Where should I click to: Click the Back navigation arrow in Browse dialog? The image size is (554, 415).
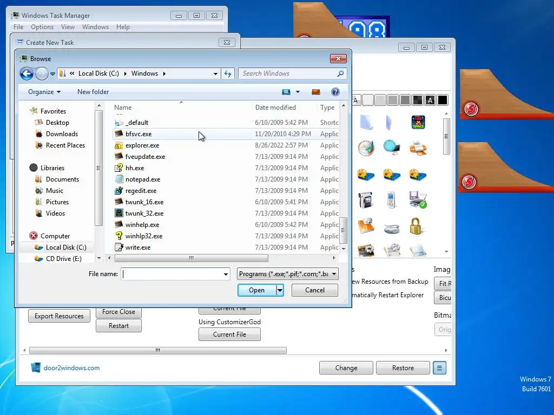[x=27, y=73]
